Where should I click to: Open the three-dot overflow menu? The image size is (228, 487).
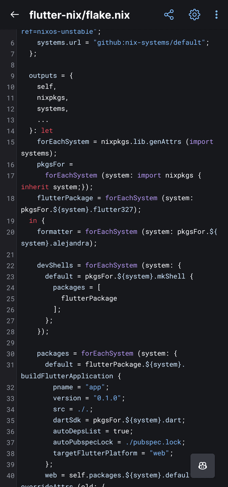coord(216,15)
